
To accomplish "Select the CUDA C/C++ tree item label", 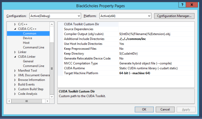I will pos(27,29).
